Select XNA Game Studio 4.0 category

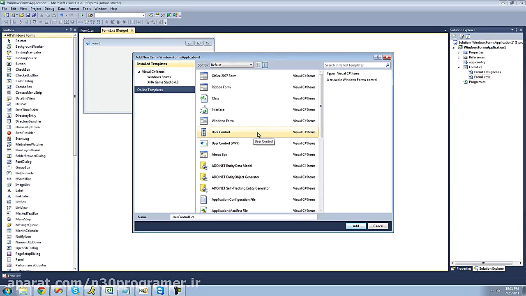163,82
